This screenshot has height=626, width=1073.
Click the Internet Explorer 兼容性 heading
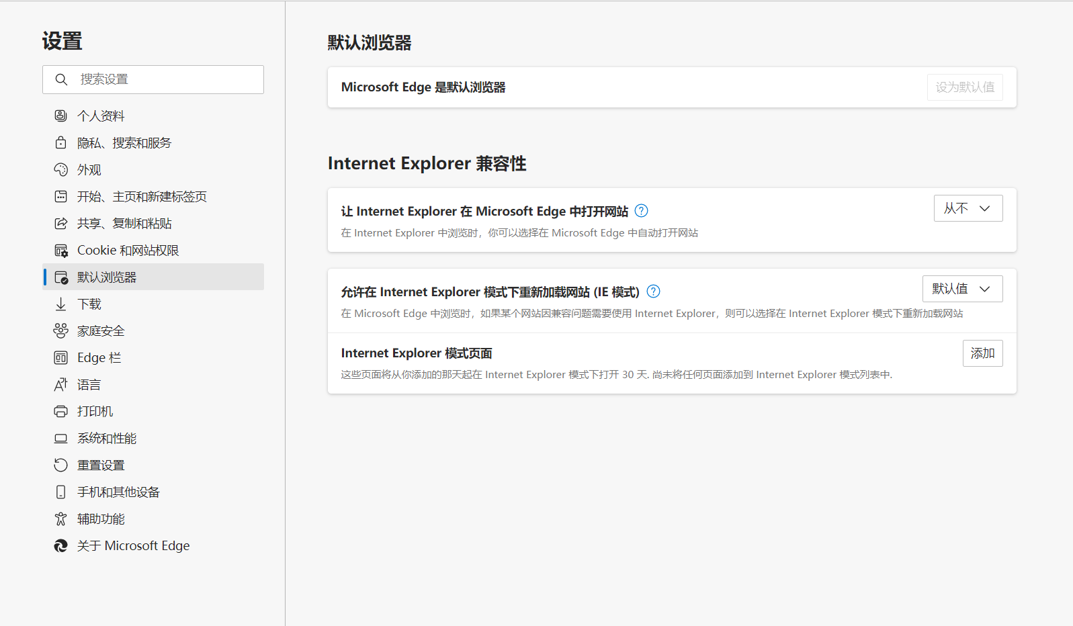427,163
